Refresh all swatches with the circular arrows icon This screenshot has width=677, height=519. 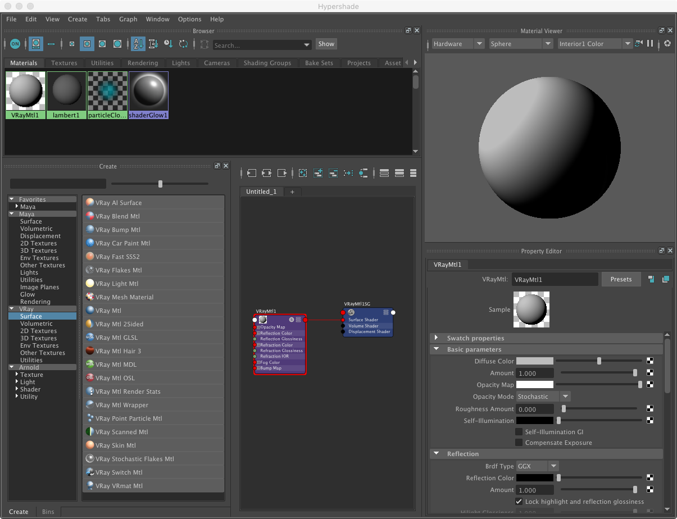click(x=184, y=43)
